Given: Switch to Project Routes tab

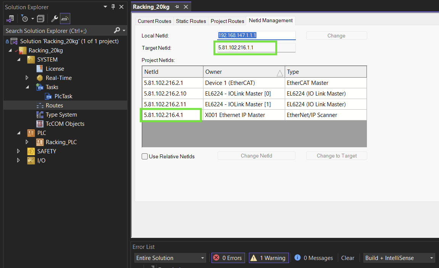Looking at the screenshot, I should click(228, 21).
